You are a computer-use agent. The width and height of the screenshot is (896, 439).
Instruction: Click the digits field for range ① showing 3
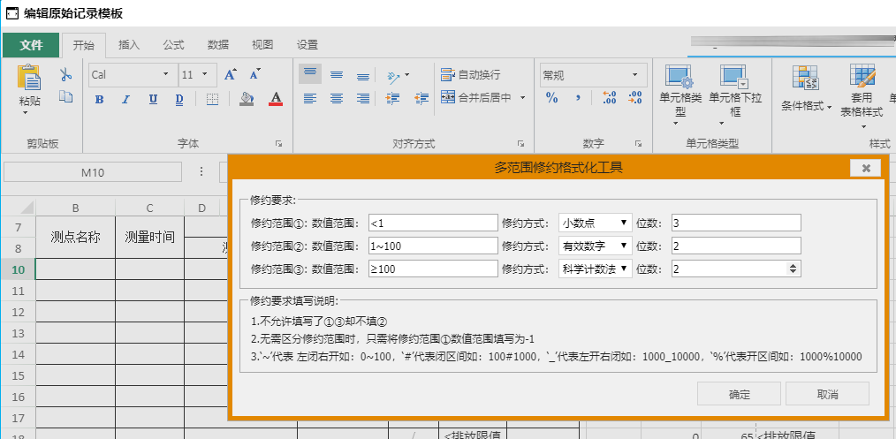(736, 223)
